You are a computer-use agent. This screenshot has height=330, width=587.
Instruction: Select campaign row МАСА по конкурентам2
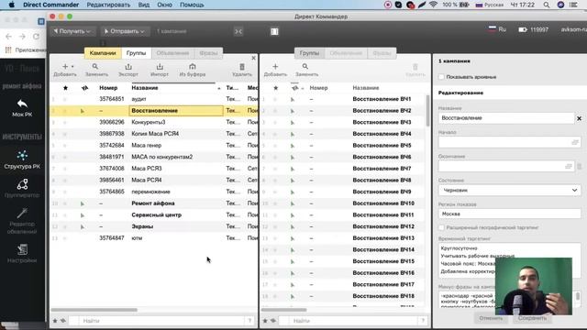(153, 157)
